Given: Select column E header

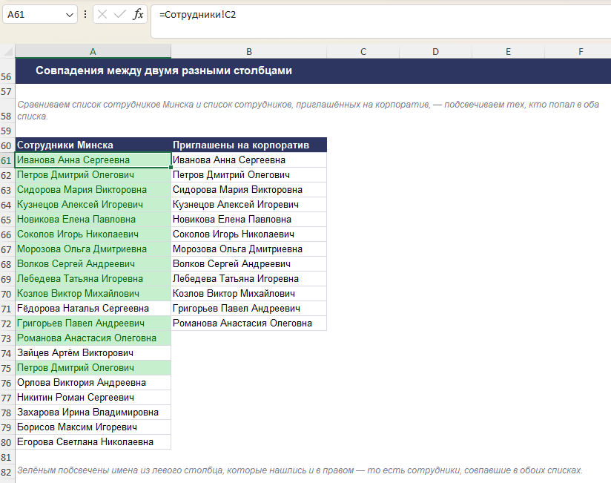Looking at the screenshot, I should [x=508, y=51].
